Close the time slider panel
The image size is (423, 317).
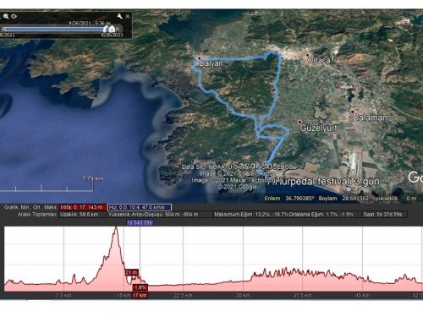click(x=128, y=16)
